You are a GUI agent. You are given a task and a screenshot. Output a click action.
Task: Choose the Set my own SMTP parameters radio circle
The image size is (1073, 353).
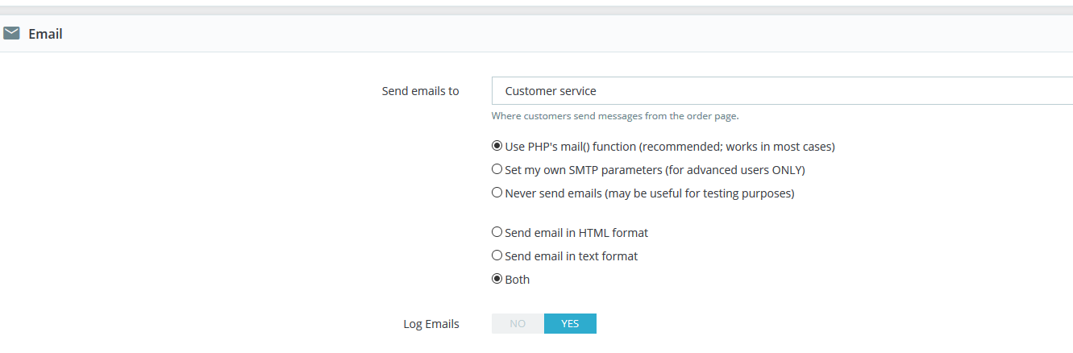point(497,170)
